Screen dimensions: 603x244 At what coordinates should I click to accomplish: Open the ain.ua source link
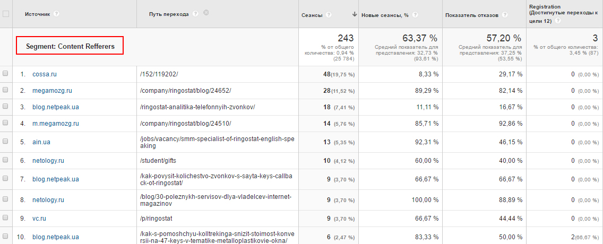41,142
